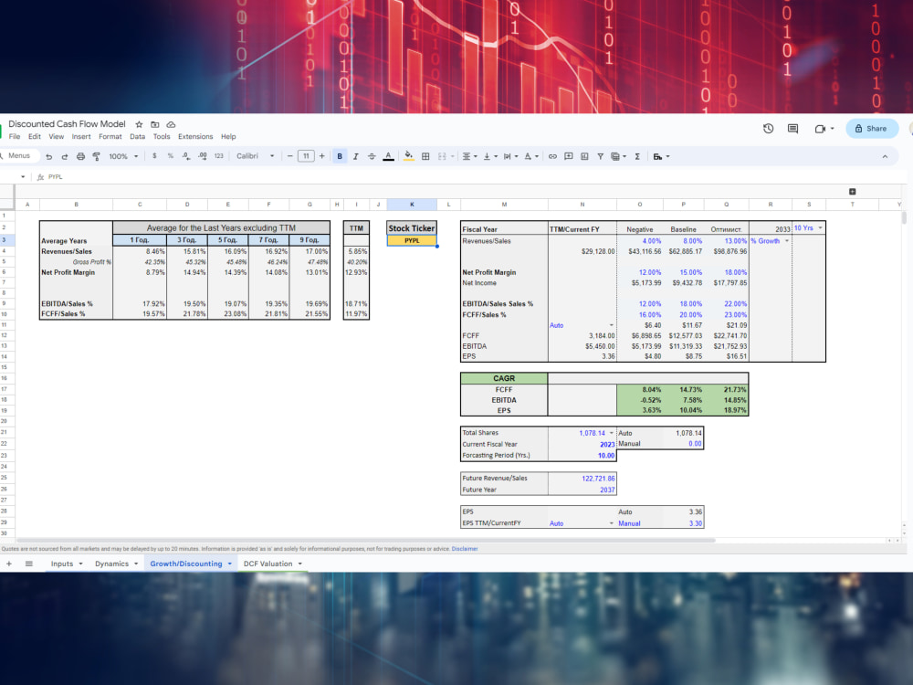Viewport: 913px width, 685px height.
Task: Open the Extensions menu
Action: point(195,136)
